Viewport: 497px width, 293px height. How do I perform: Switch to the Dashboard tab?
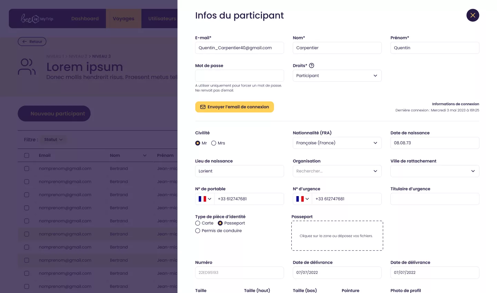pyautogui.click(x=85, y=19)
